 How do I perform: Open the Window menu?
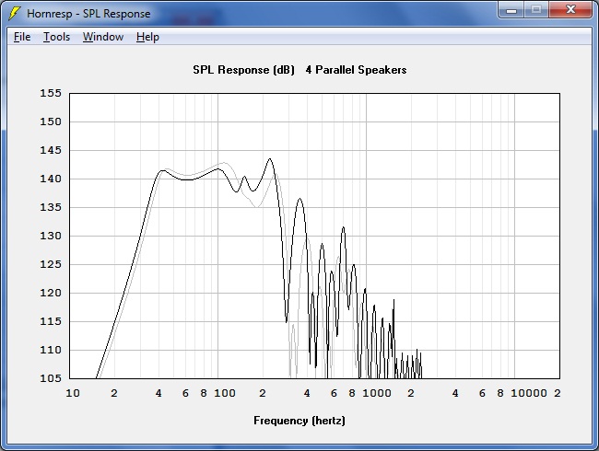coord(103,37)
